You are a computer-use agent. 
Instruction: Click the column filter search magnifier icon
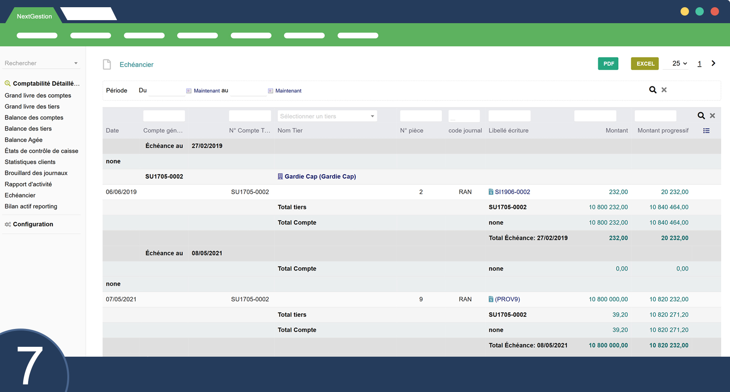[701, 116]
